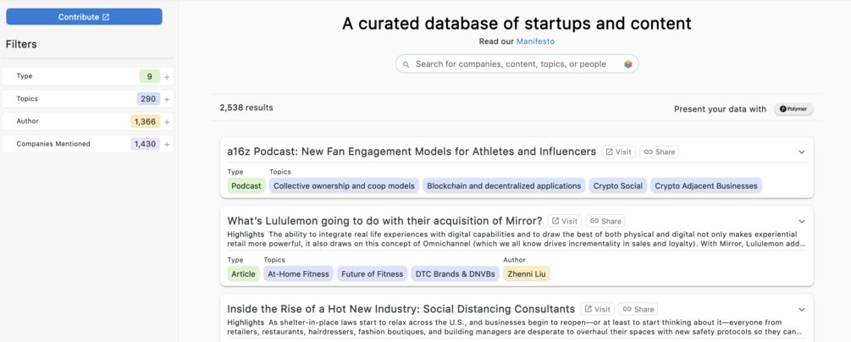Screen dimensions: 851x342
Task: Expand the Topics filter plus icon
Action: click(167, 99)
